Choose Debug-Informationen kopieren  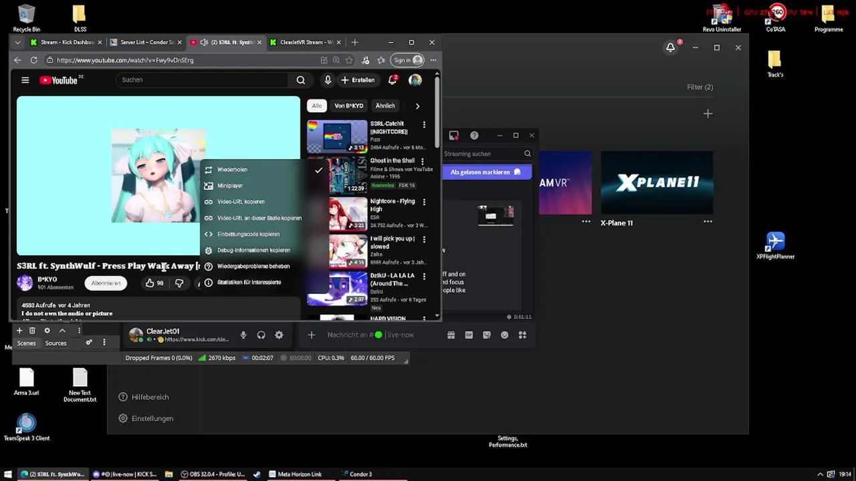(x=254, y=250)
